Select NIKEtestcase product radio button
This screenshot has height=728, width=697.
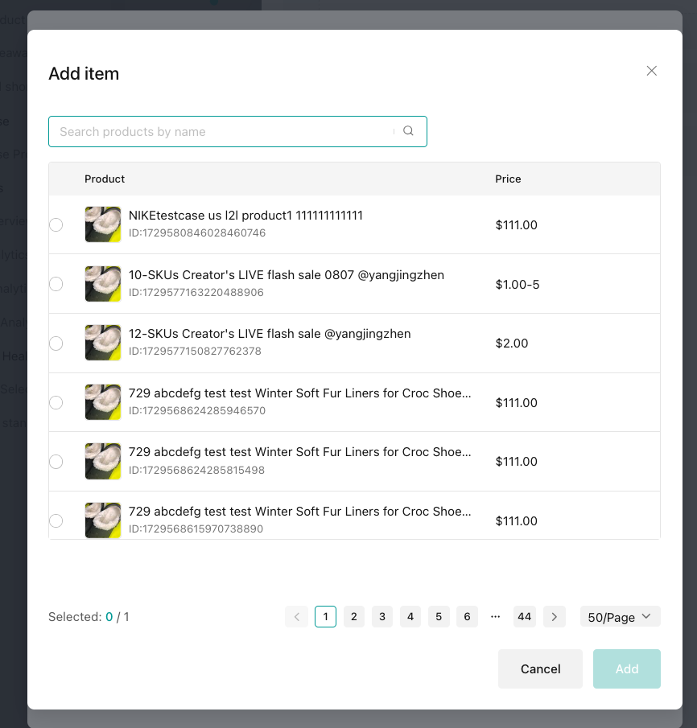pyautogui.click(x=56, y=225)
